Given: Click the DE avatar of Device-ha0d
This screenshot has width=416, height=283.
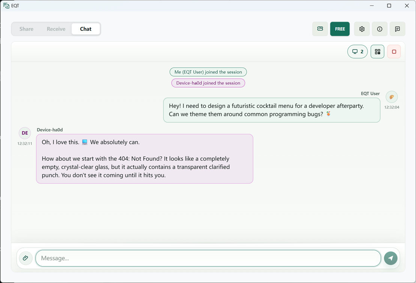Looking at the screenshot, I should click(x=25, y=133).
